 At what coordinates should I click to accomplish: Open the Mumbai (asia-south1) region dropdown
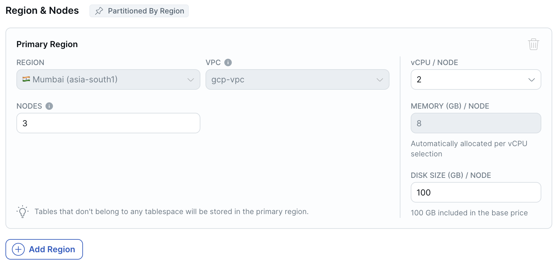tap(108, 79)
